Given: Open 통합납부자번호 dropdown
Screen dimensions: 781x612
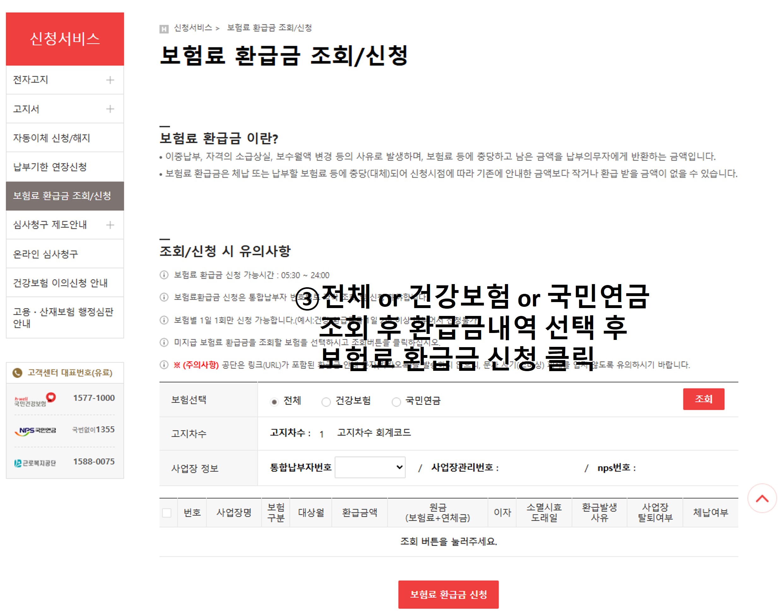Looking at the screenshot, I should pos(370,467).
